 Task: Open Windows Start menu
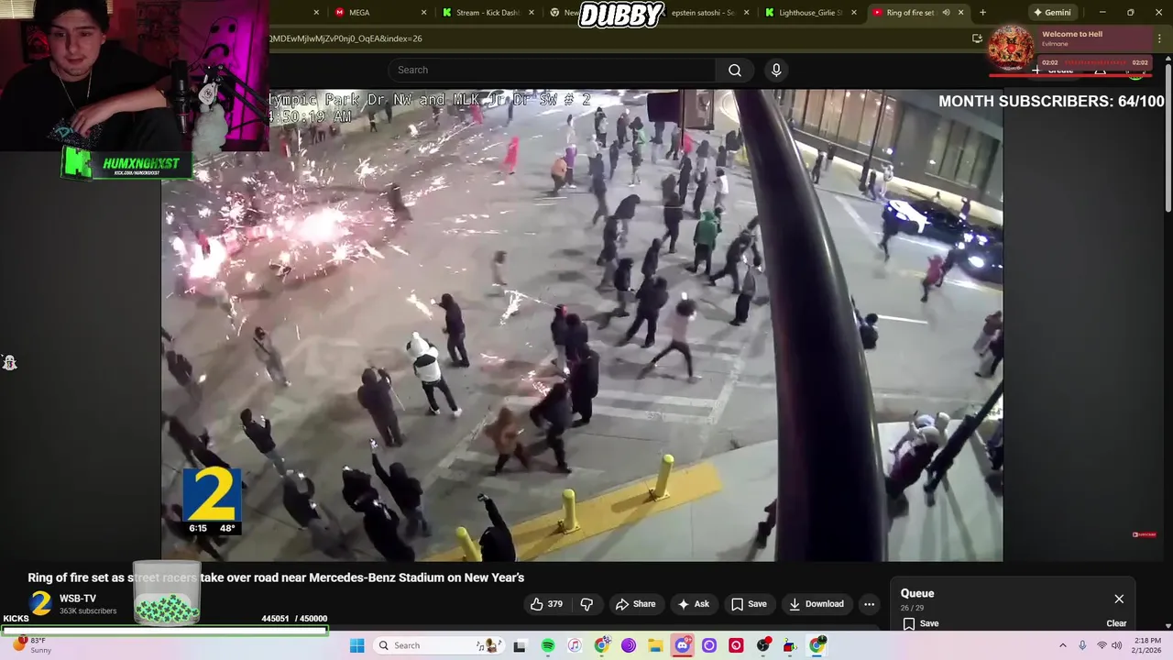point(356,645)
